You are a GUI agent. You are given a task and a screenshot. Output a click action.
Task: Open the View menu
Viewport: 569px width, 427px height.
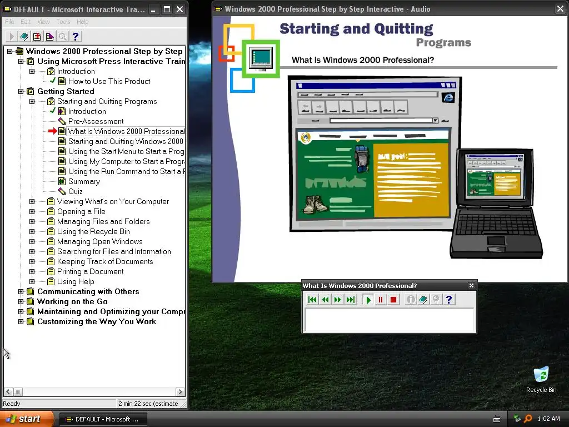coord(43,22)
